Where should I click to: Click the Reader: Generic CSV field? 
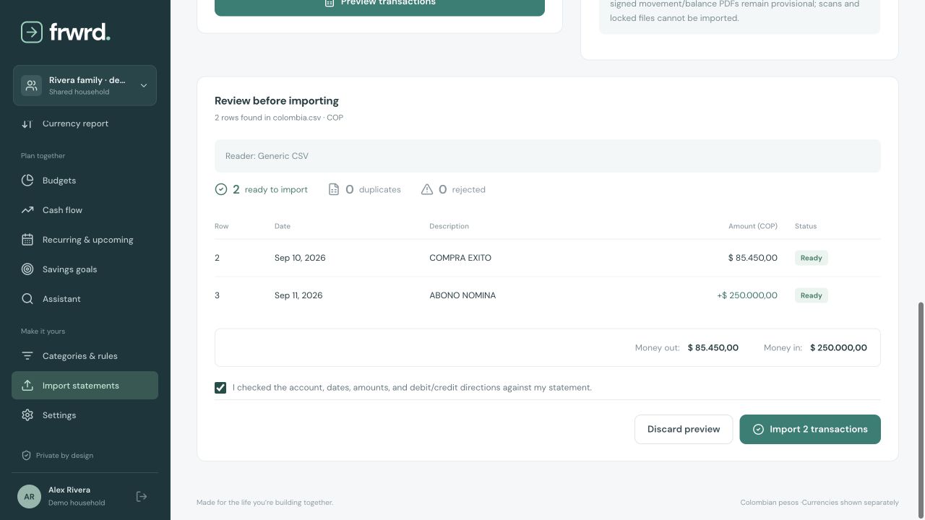tap(548, 156)
